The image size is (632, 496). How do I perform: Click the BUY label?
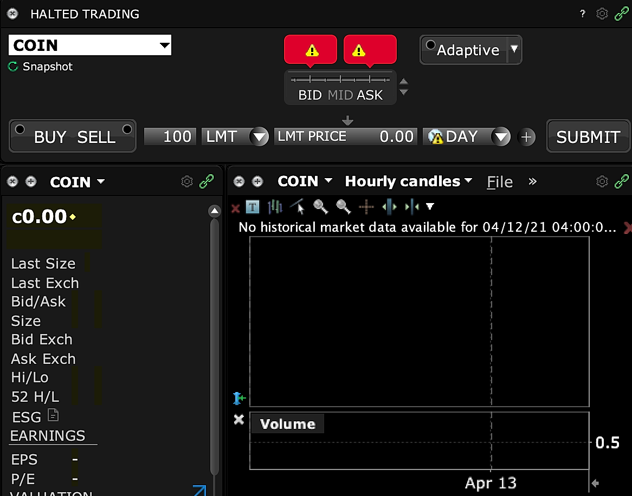coord(50,138)
